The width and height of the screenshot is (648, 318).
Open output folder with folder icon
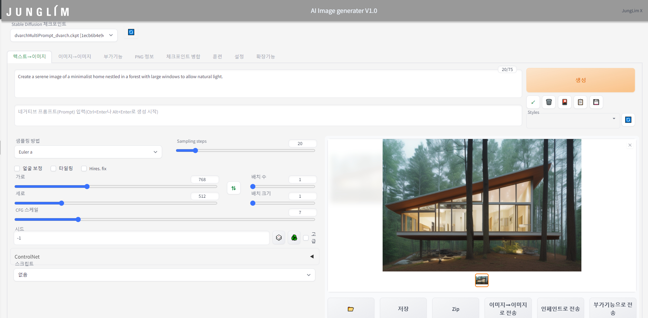point(351,309)
